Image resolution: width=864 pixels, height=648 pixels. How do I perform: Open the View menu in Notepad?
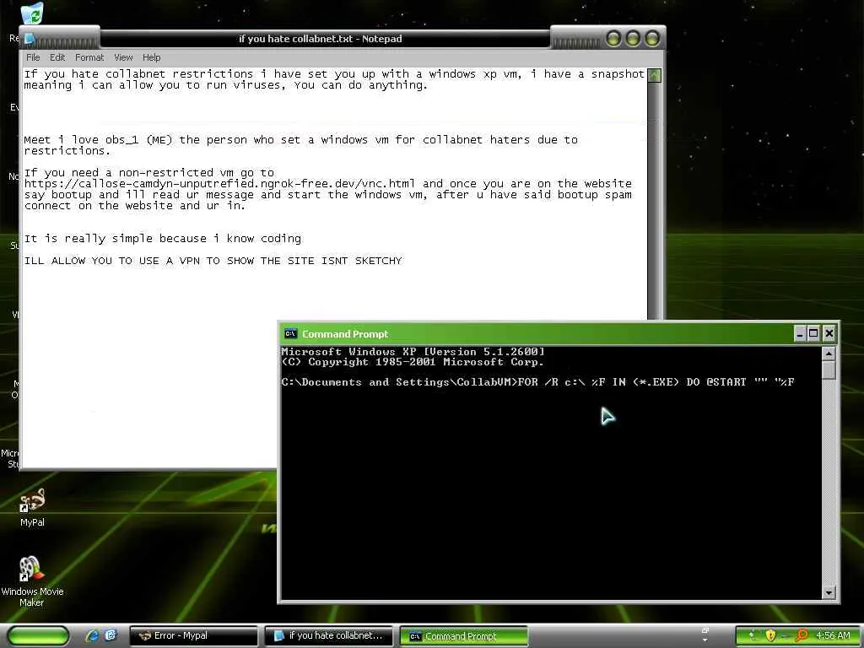(123, 57)
